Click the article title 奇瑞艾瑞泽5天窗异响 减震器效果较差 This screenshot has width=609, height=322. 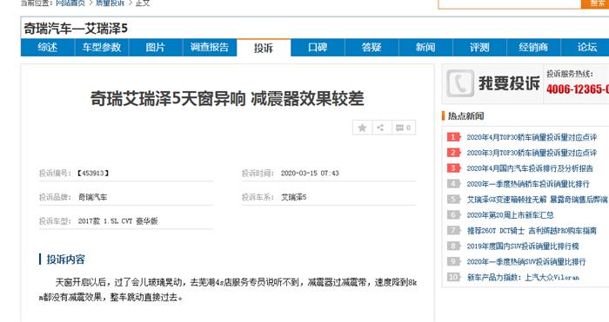pyautogui.click(x=227, y=98)
